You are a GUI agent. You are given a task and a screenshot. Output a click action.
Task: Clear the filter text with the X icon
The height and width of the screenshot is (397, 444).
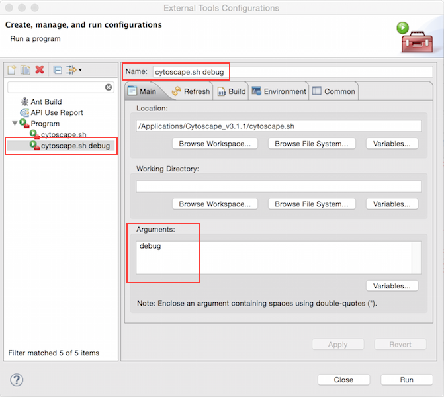click(x=109, y=87)
